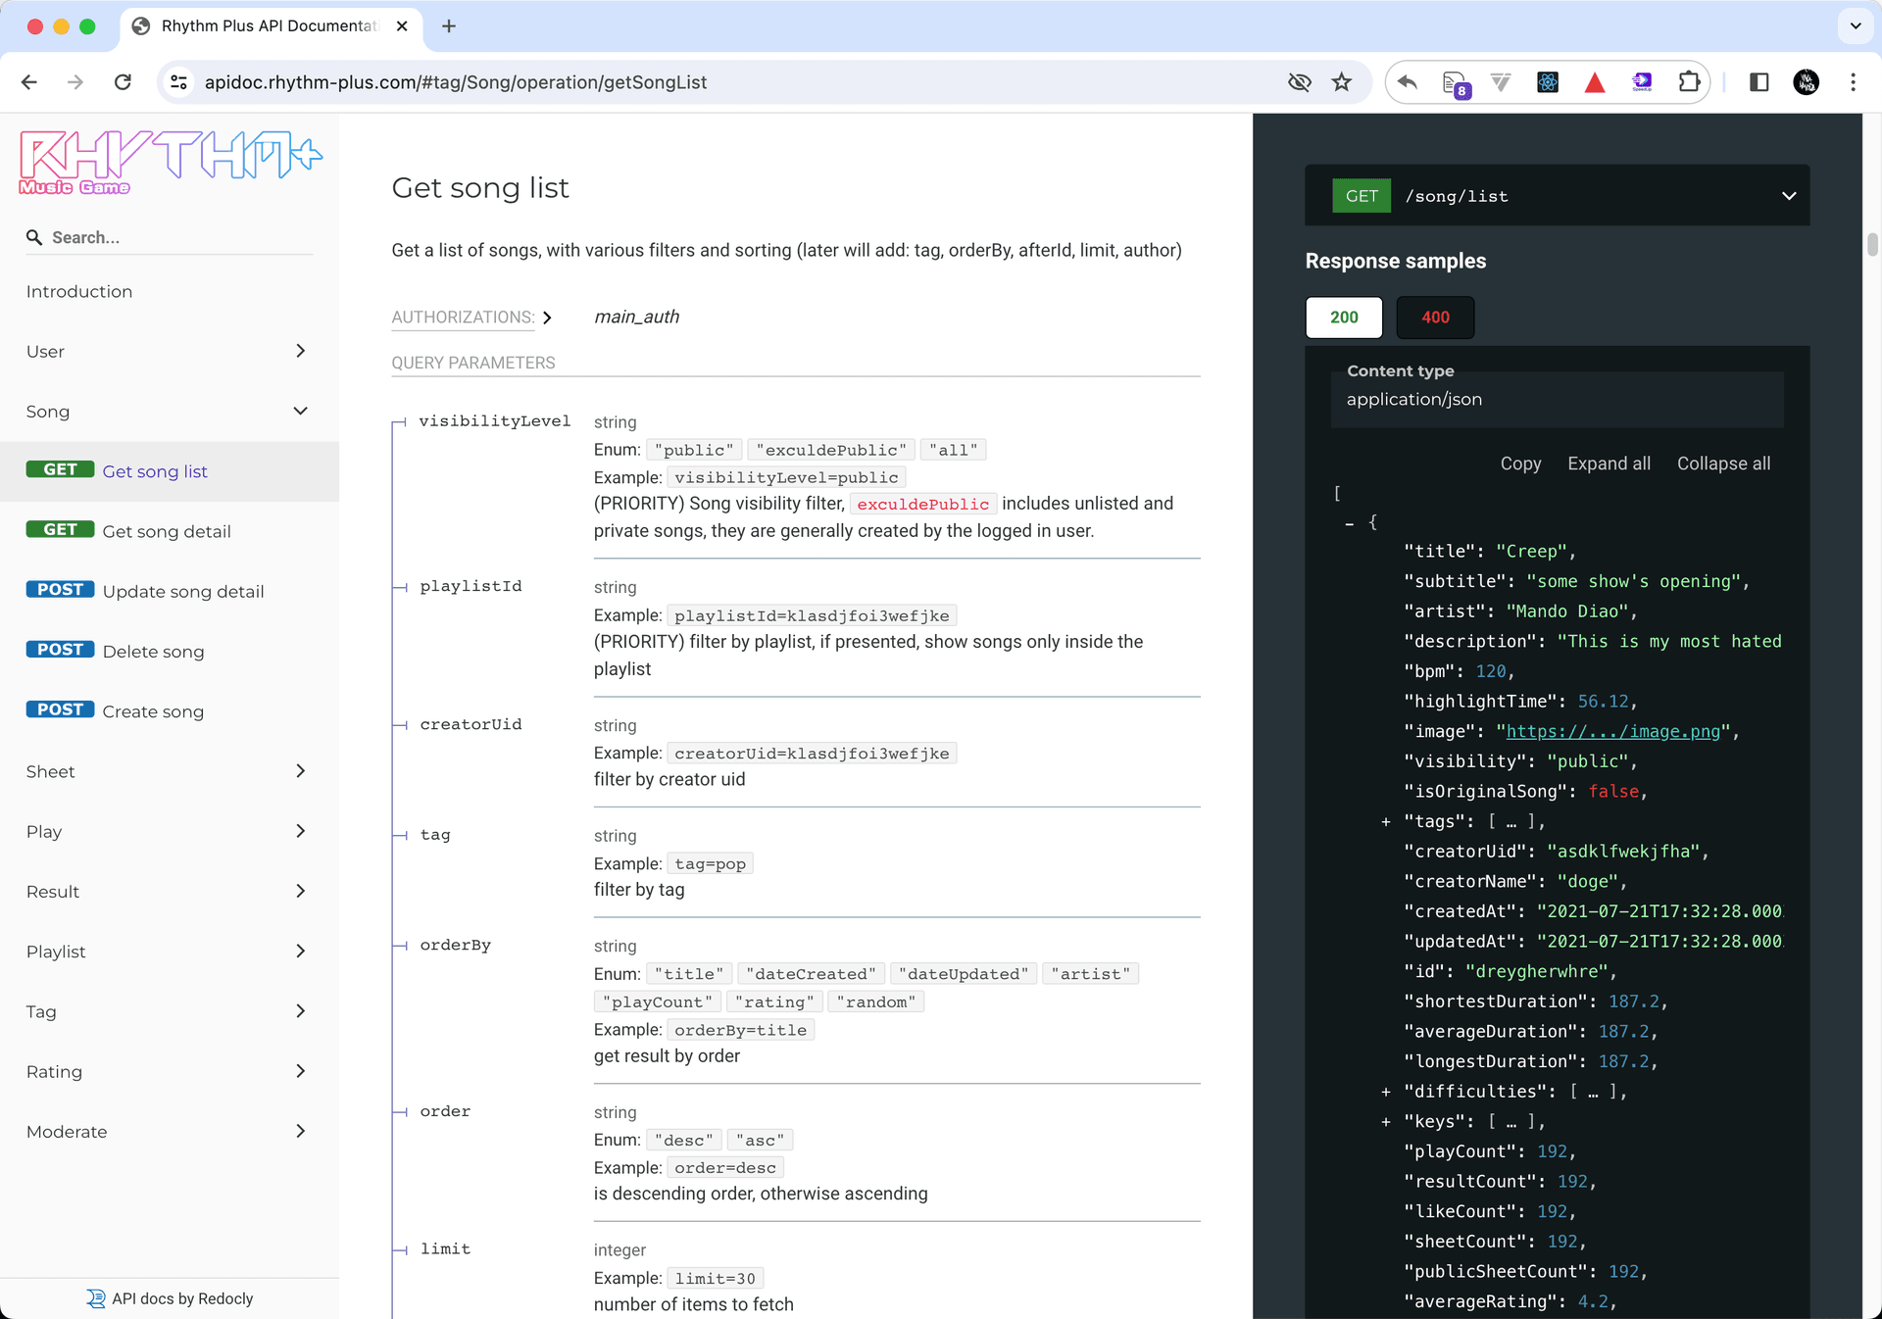Click the red triangle extension icon
The height and width of the screenshot is (1319, 1882).
[x=1595, y=82]
